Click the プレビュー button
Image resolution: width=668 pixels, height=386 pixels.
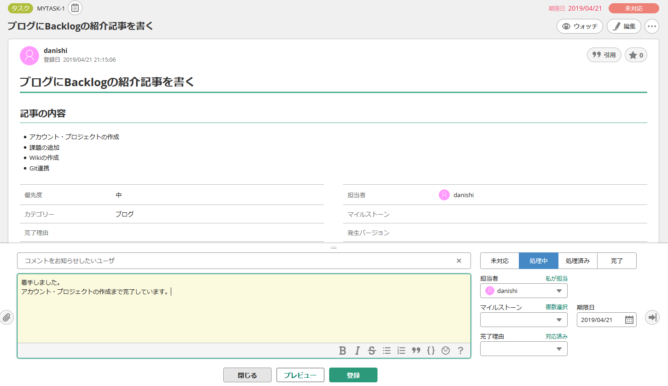point(300,375)
